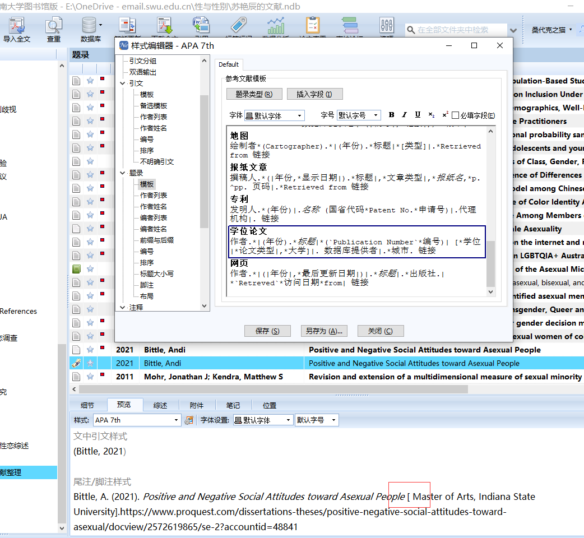Click document icon of Mohr, Jonathan row
Image resolution: width=584 pixels, height=538 pixels.
[x=76, y=377]
